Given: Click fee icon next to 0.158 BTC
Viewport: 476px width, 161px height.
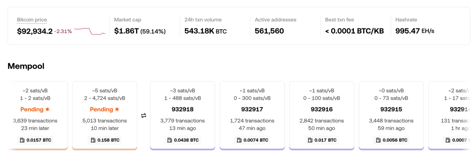Looking at the screenshot, I should click(93, 140).
